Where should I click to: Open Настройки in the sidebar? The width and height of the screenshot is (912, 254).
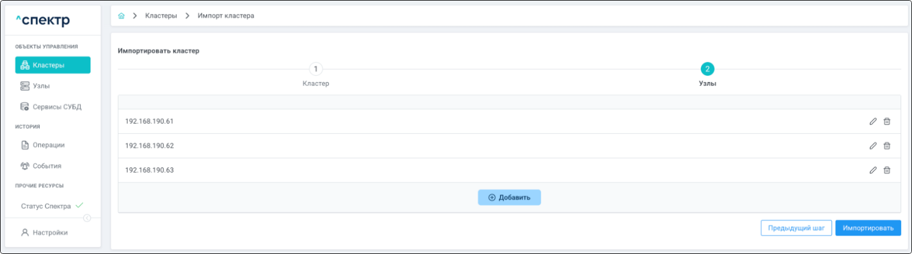(x=50, y=233)
